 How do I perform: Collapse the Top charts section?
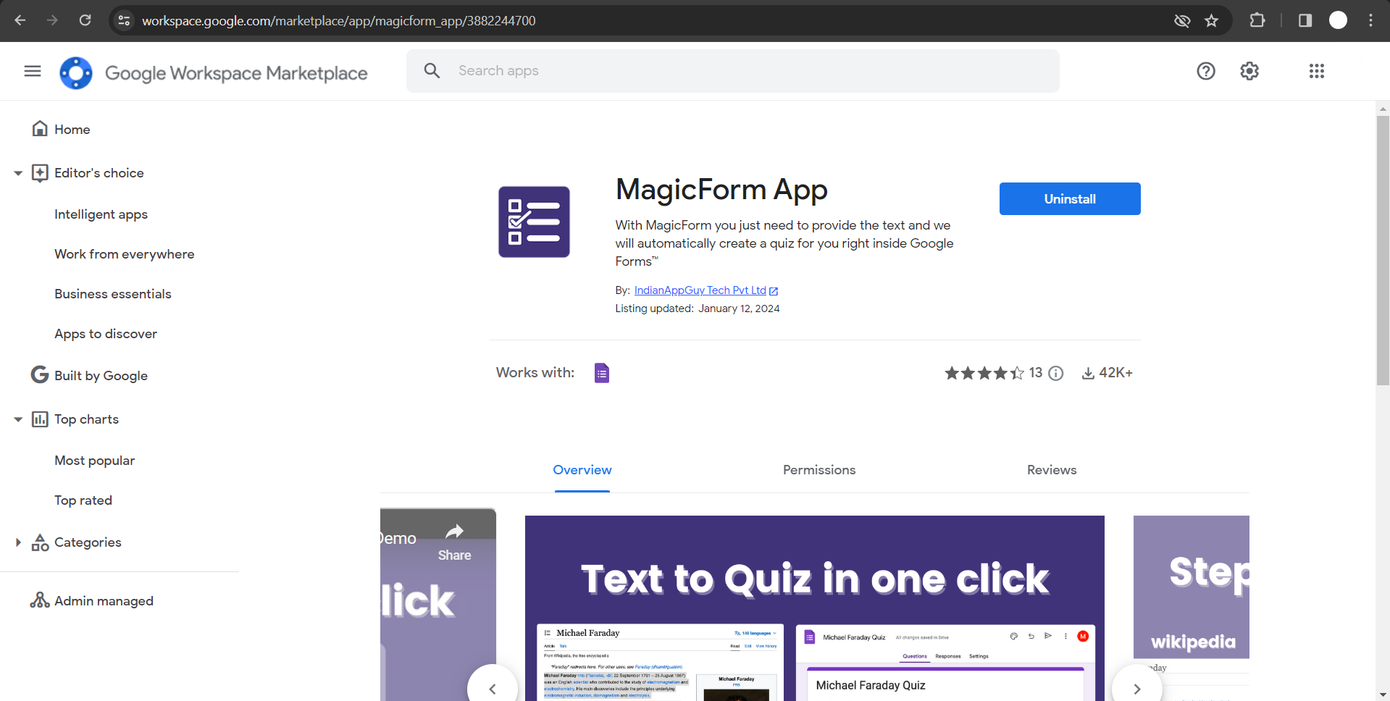point(18,419)
